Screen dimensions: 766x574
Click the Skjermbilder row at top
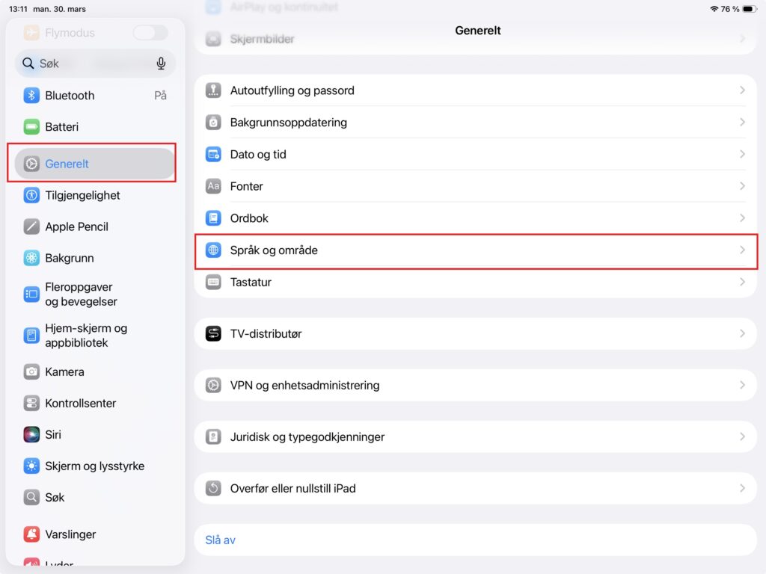point(475,39)
